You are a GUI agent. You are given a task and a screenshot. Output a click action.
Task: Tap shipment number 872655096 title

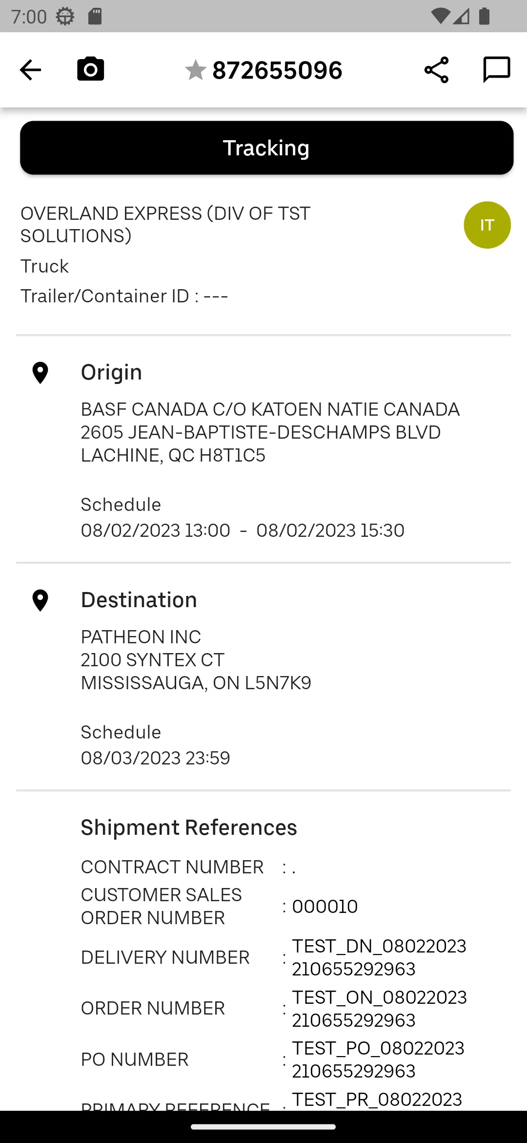pyautogui.click(x=277, y=70)
